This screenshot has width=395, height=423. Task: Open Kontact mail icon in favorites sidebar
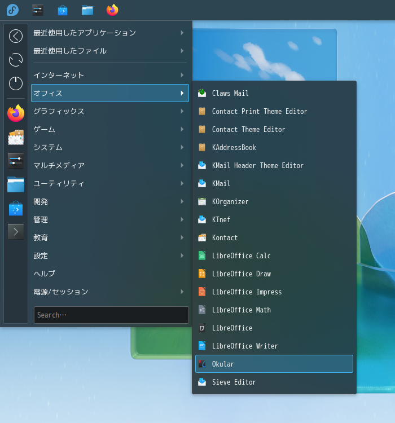pos(16,137)
